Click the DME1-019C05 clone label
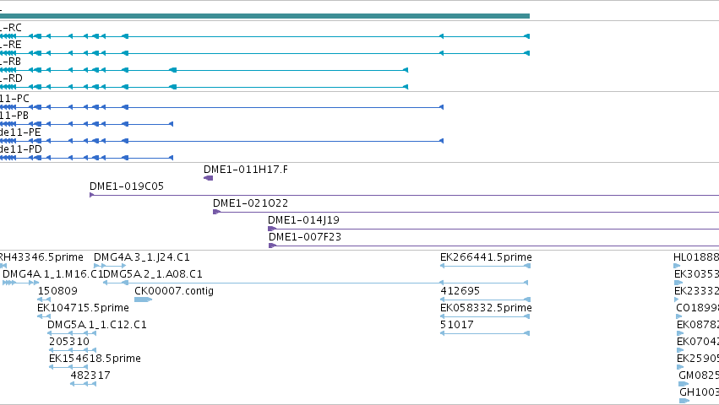This screenshot has height=405, width=719. [127, 186]
